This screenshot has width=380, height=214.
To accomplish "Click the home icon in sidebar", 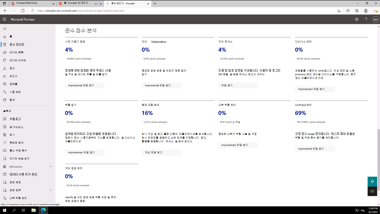I will [x=4, y=36].
